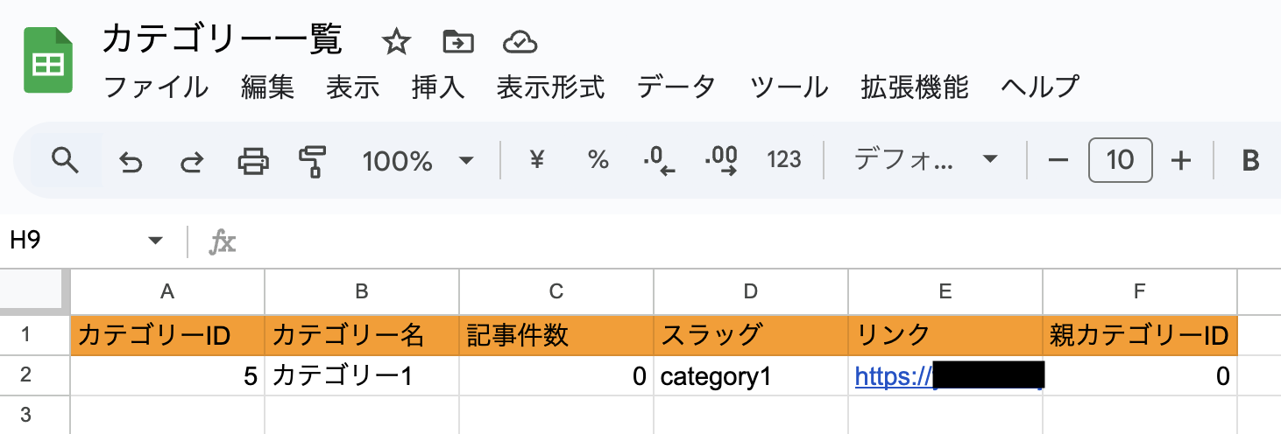
Task: Open the name box dropdown arrow
Action: pos(156,241)
